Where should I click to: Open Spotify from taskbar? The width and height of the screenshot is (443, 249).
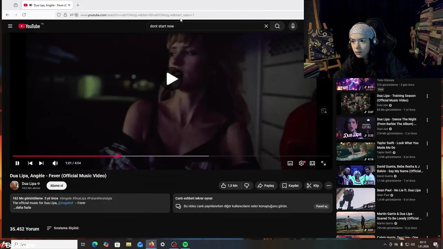click(x=185, y=245)
